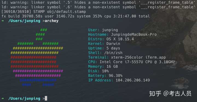Screen dimensions: 197x102
Task: Click the 'Kernel: Darwin' line
Action: (x=104, y=43)
